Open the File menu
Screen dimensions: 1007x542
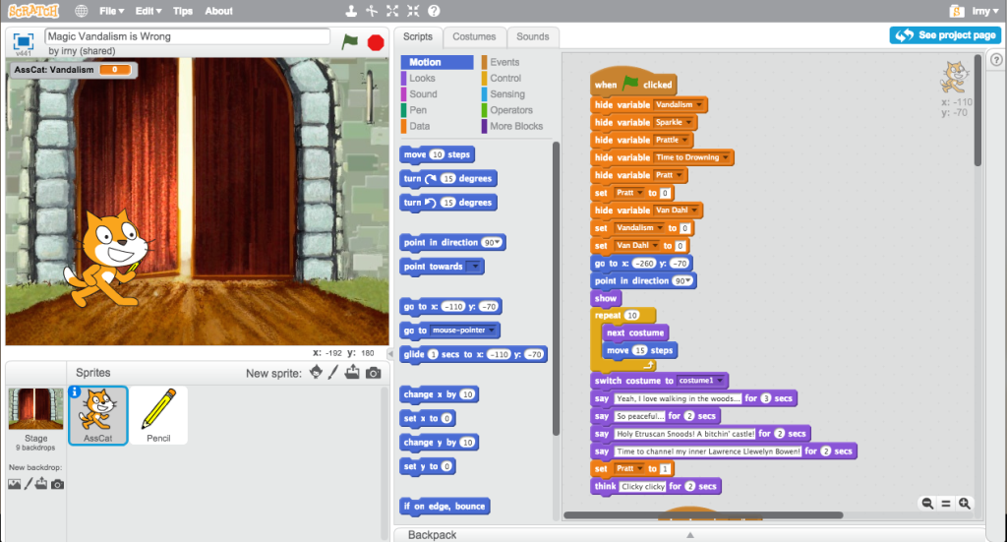tap(112, 11)
